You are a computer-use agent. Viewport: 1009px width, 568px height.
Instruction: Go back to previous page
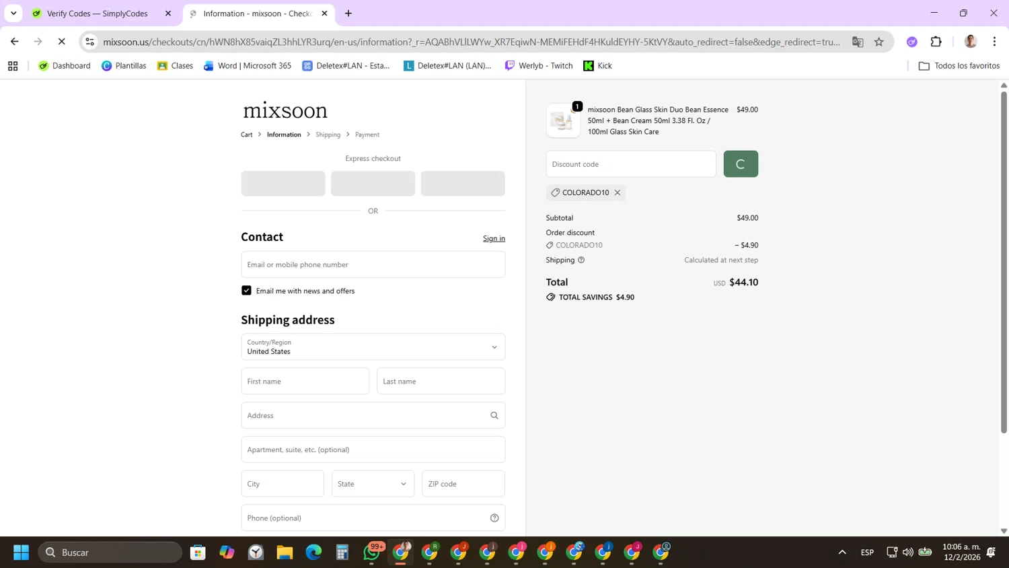coord(15,42)
